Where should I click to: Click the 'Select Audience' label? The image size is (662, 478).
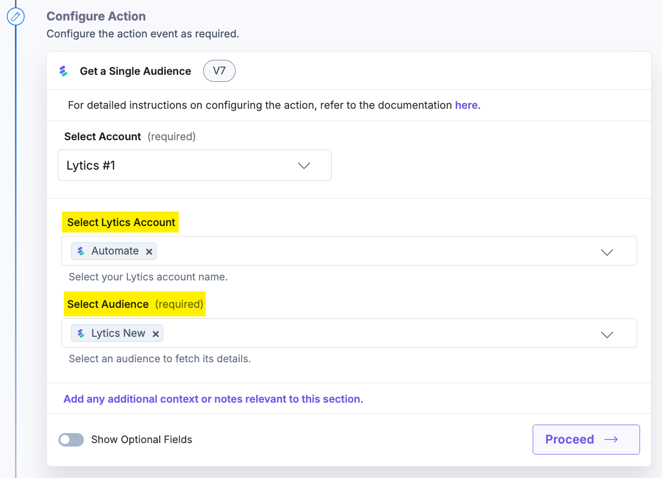[108, 304]
